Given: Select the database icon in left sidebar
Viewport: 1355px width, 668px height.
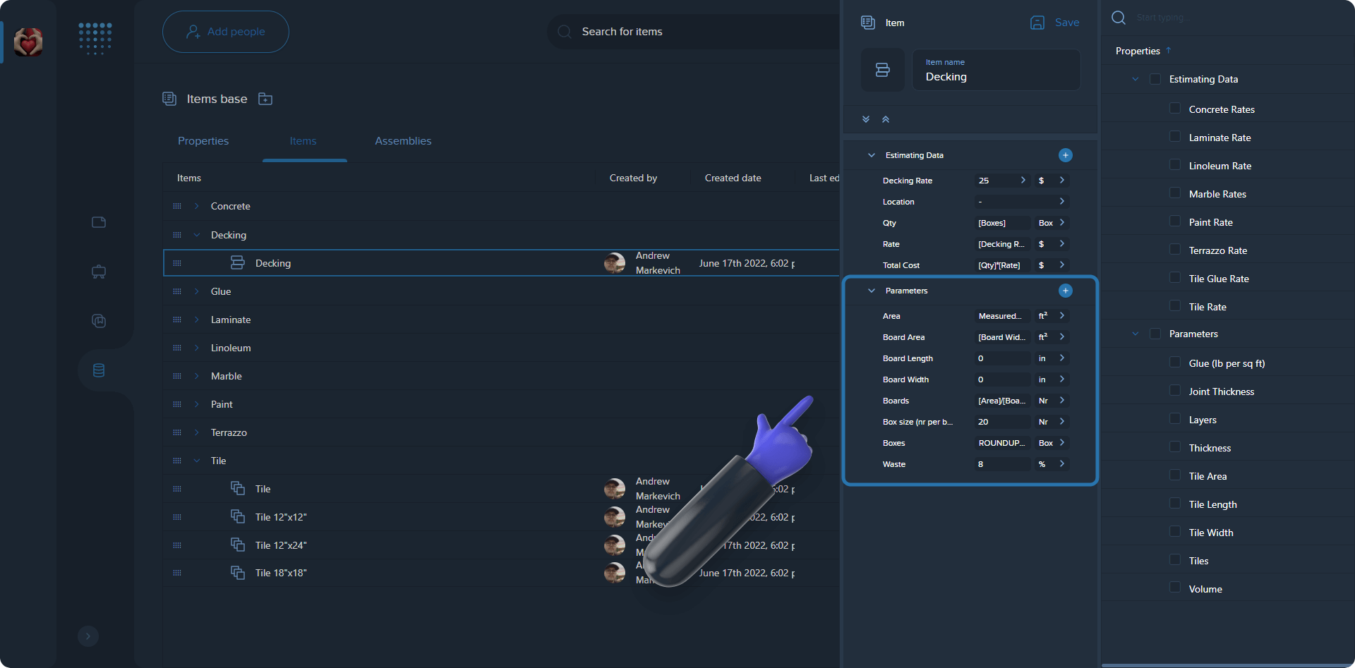Looking at the screenshot, I should click(98, 370).
